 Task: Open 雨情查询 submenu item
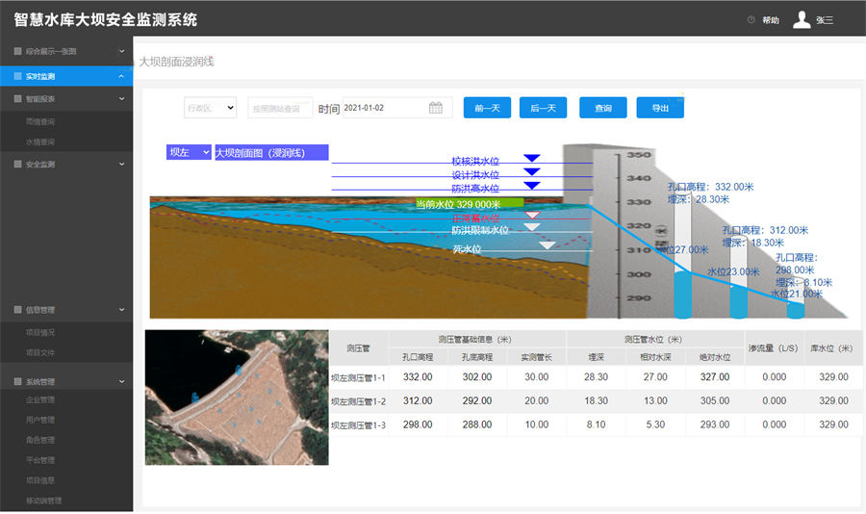coord(40,121)
